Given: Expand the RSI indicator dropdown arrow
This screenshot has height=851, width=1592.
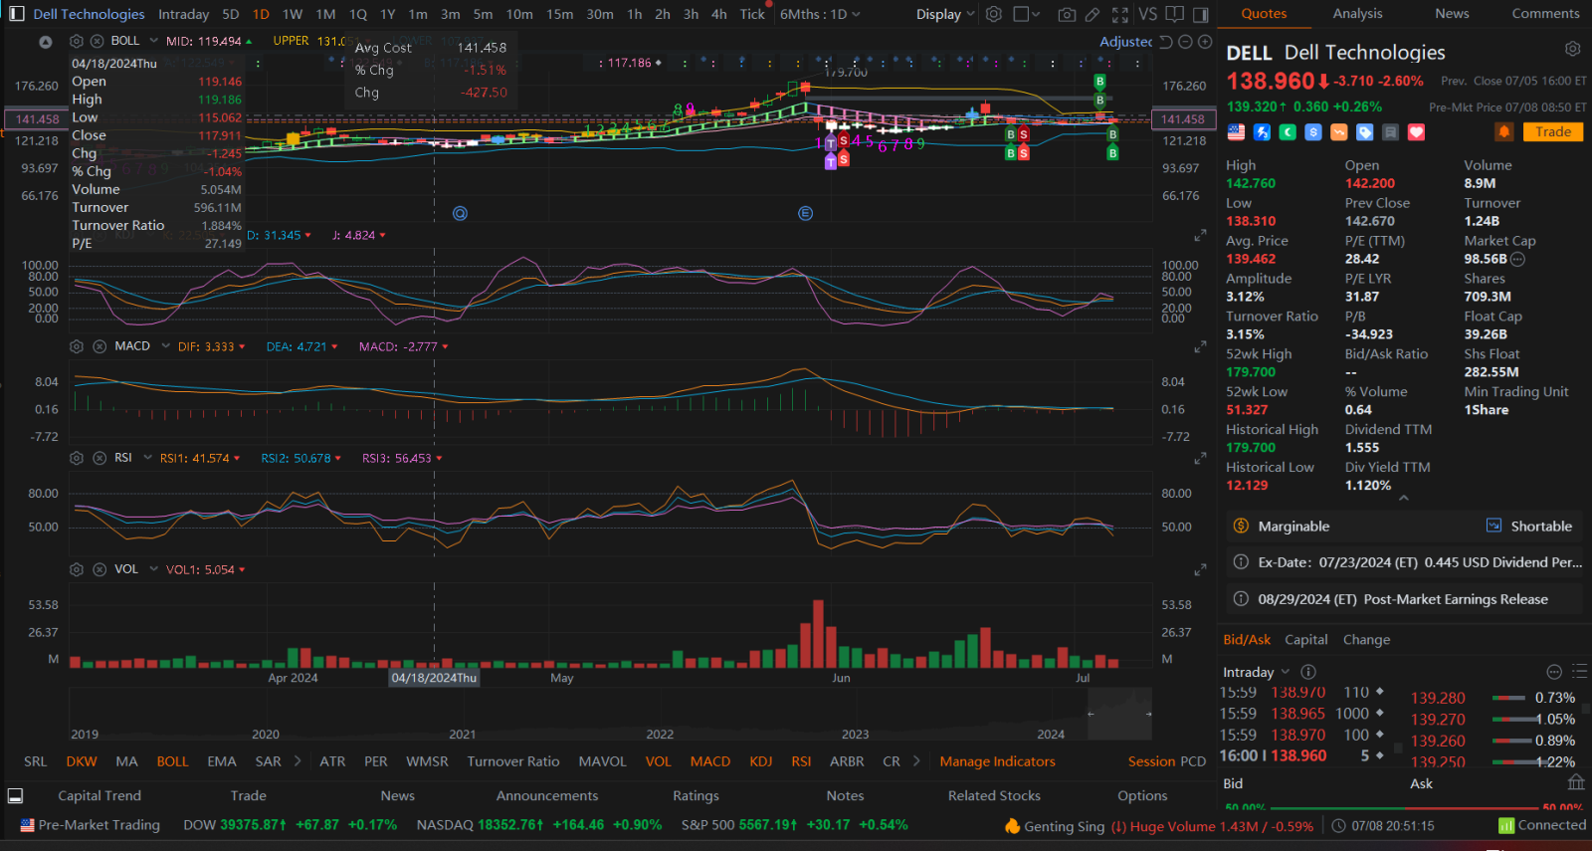Looking at the screenshot, I should (147, 458).
